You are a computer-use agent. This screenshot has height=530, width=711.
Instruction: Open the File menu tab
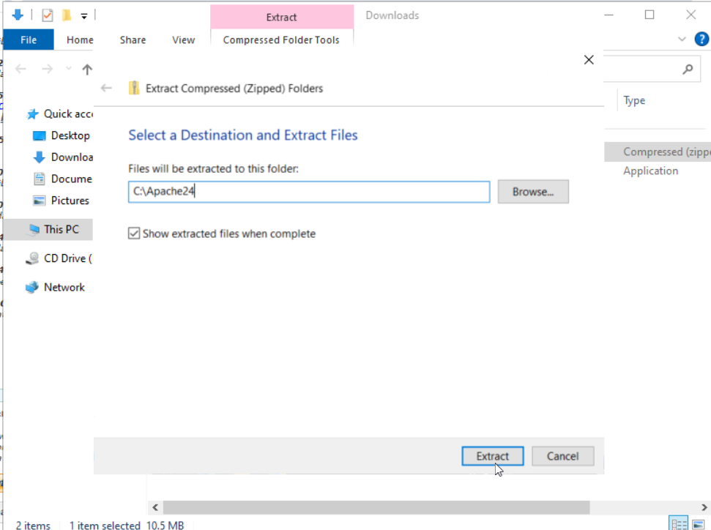(x=29, y=40)
